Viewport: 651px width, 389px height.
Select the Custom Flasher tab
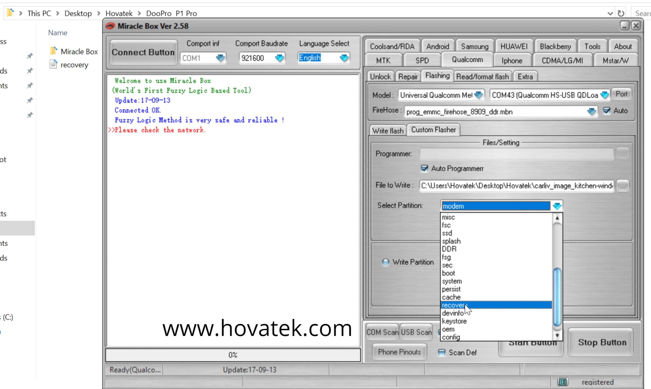pos(433,130)
